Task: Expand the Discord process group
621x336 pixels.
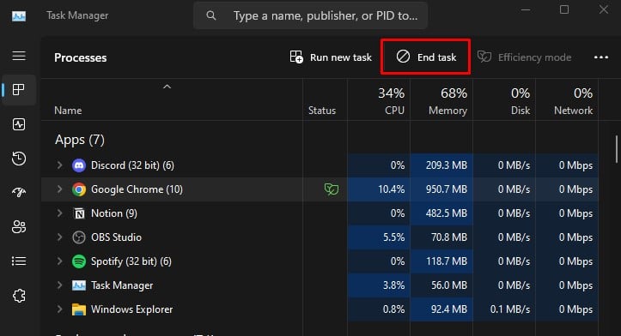Action: [59, 165]
